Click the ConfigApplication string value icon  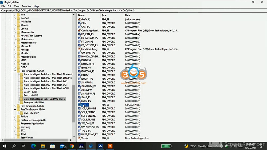click(x=79, y=31)
